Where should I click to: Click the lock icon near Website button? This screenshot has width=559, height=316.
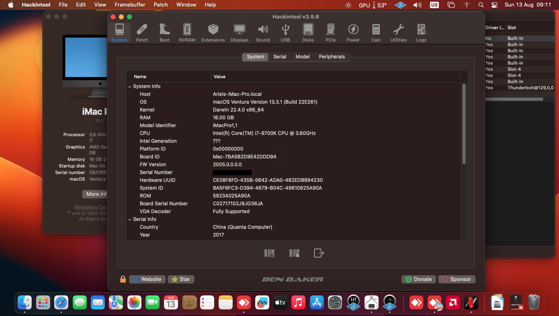pyautogui.click(x=122, y=279)
